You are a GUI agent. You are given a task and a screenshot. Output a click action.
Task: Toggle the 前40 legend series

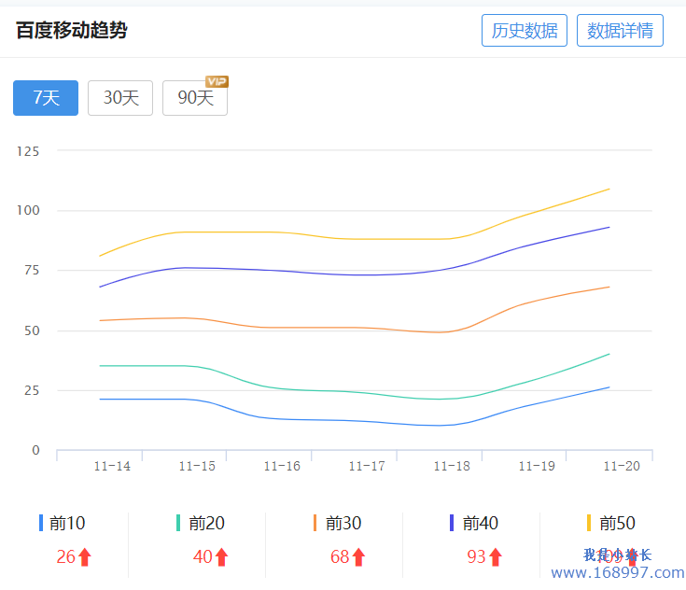[474, 523]
